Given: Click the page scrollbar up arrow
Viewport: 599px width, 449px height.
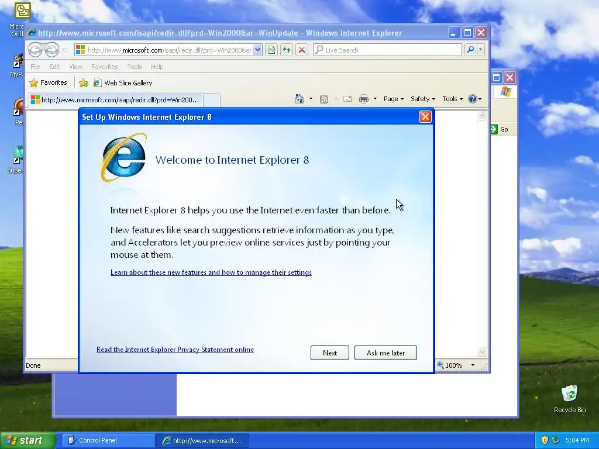Looking at the screenshot, I should [482, 116].
